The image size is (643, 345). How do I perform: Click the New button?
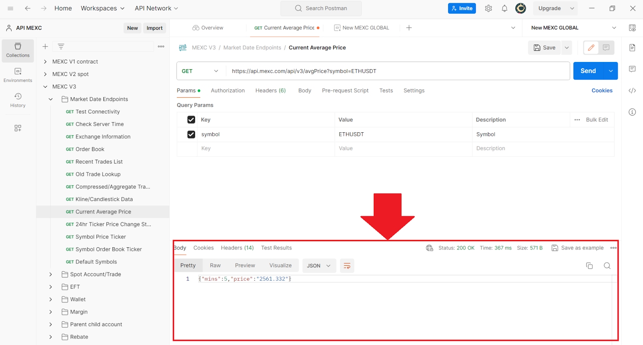tap(133, 28)
